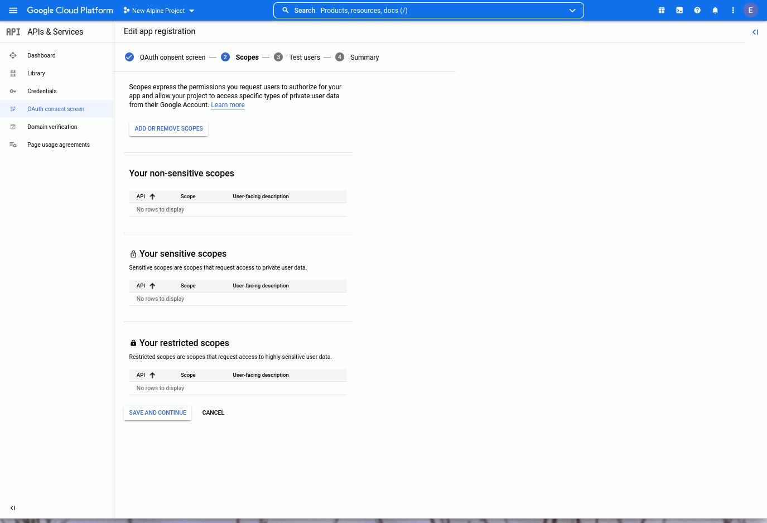The image size is (767, 523).
Task: Click the Your sensitive scopes heading
Action: [183, 254]
